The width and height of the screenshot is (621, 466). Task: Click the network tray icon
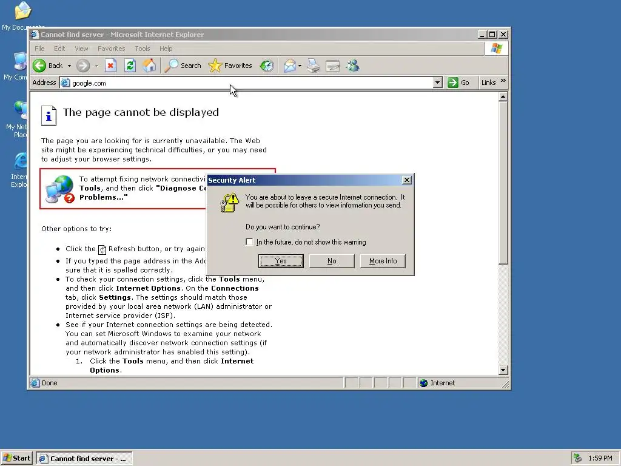click(578, 458)
